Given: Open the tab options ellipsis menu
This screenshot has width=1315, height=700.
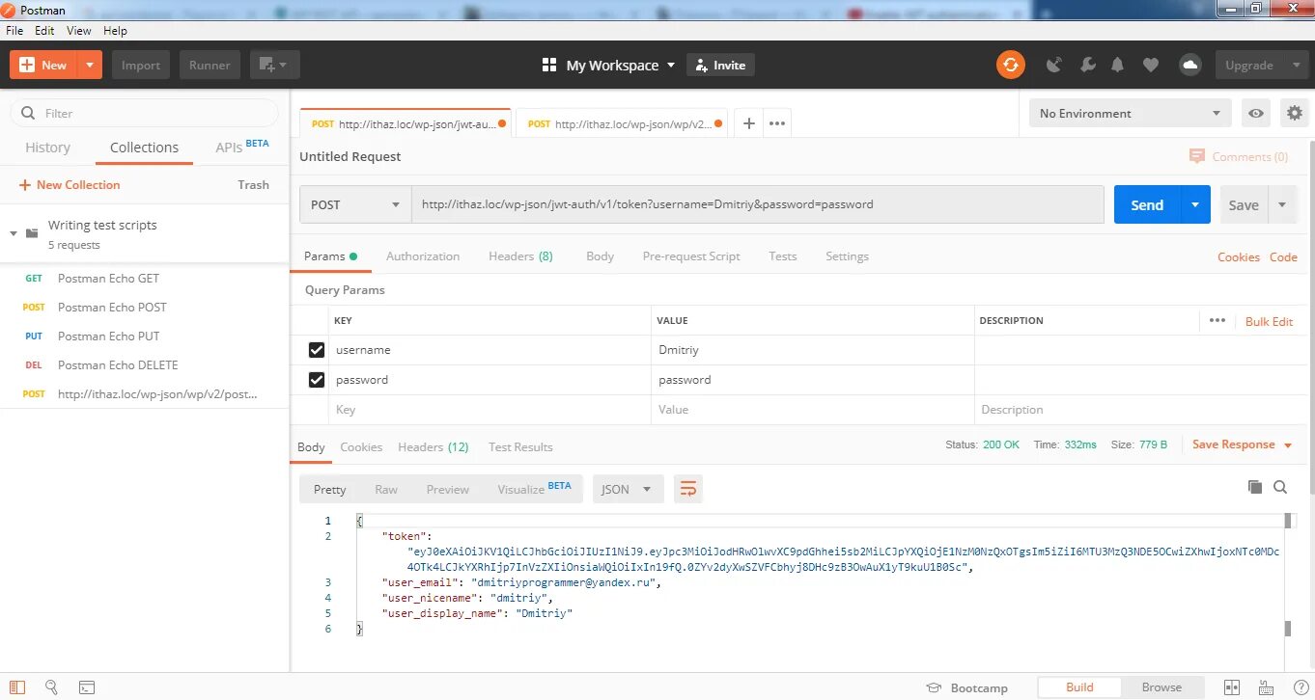Looking at the screenshot, I should (x=777, y=123).
